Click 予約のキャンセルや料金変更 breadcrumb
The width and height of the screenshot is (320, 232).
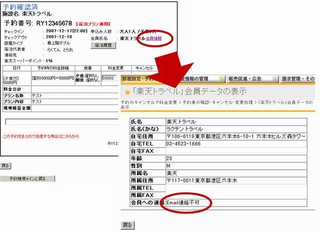(x=149, y=103)
